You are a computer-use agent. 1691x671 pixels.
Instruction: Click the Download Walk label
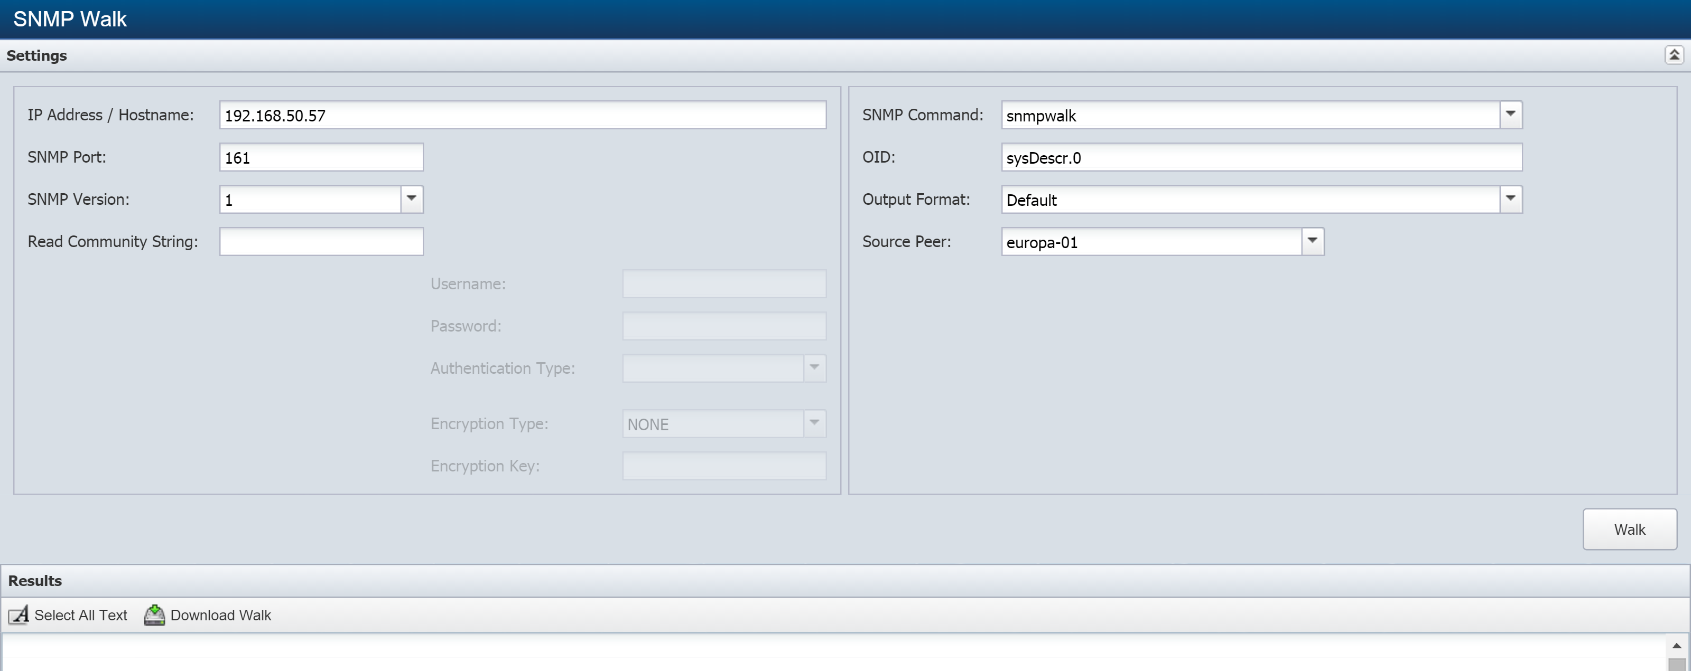point(220,615)
